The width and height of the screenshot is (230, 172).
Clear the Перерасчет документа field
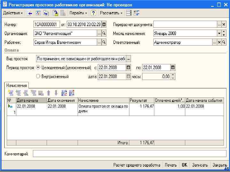point(224,25)
